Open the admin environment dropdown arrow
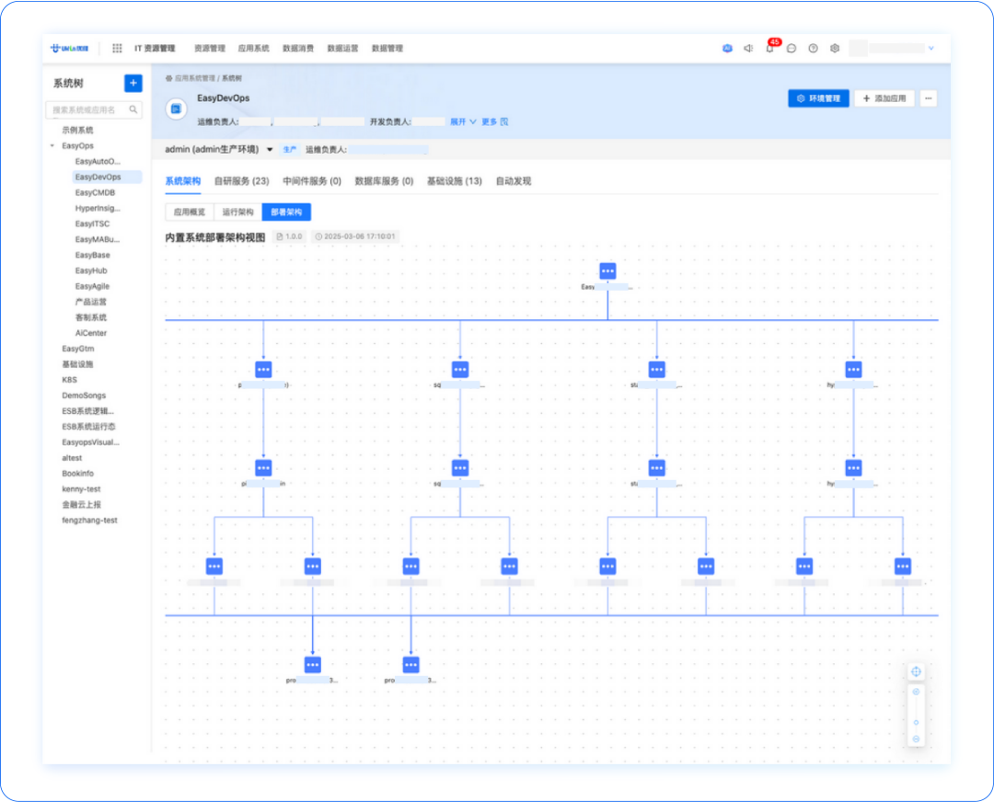Screen dimensions: 994x802 point(270,150)
